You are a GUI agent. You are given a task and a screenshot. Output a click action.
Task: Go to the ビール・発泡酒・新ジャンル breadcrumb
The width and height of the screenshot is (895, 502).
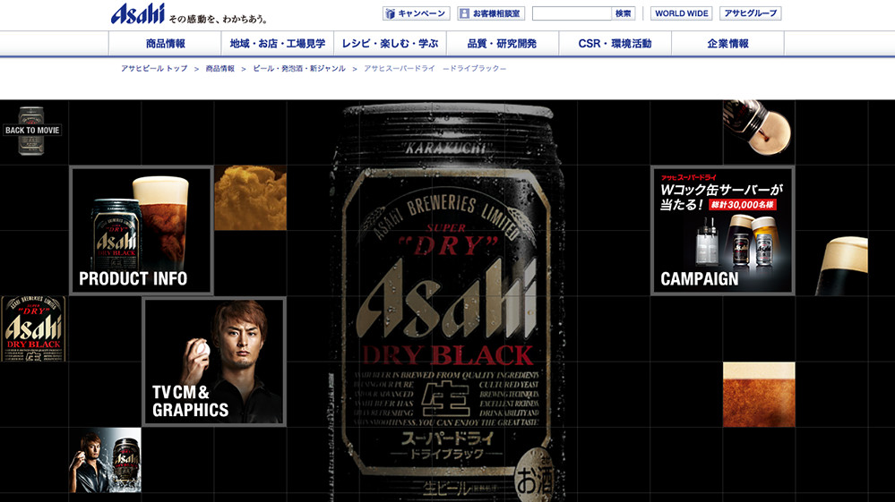(x=299, y=68)
